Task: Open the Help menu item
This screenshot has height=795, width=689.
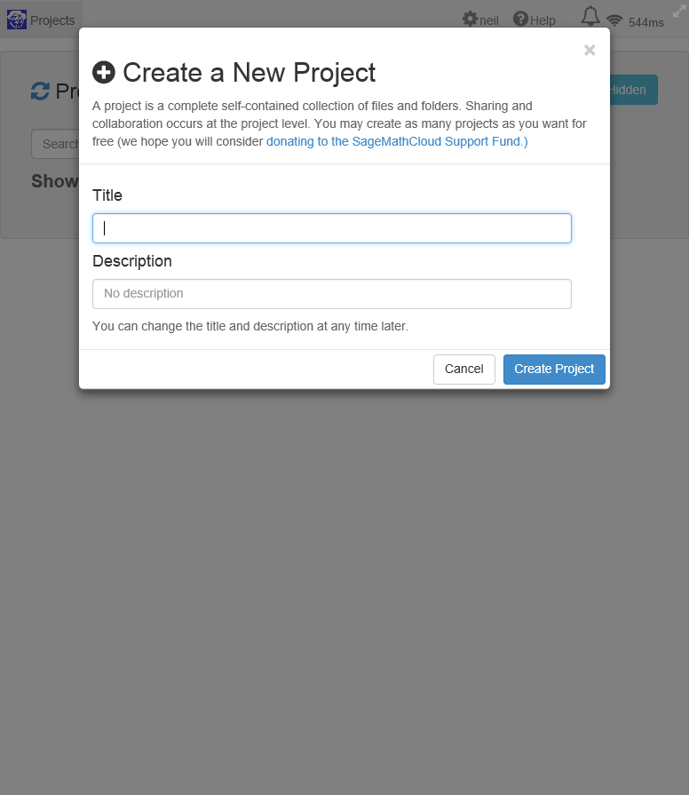Action: point(542,20)
